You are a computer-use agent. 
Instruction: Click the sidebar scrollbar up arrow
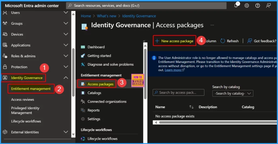click(x=73, y=14)
